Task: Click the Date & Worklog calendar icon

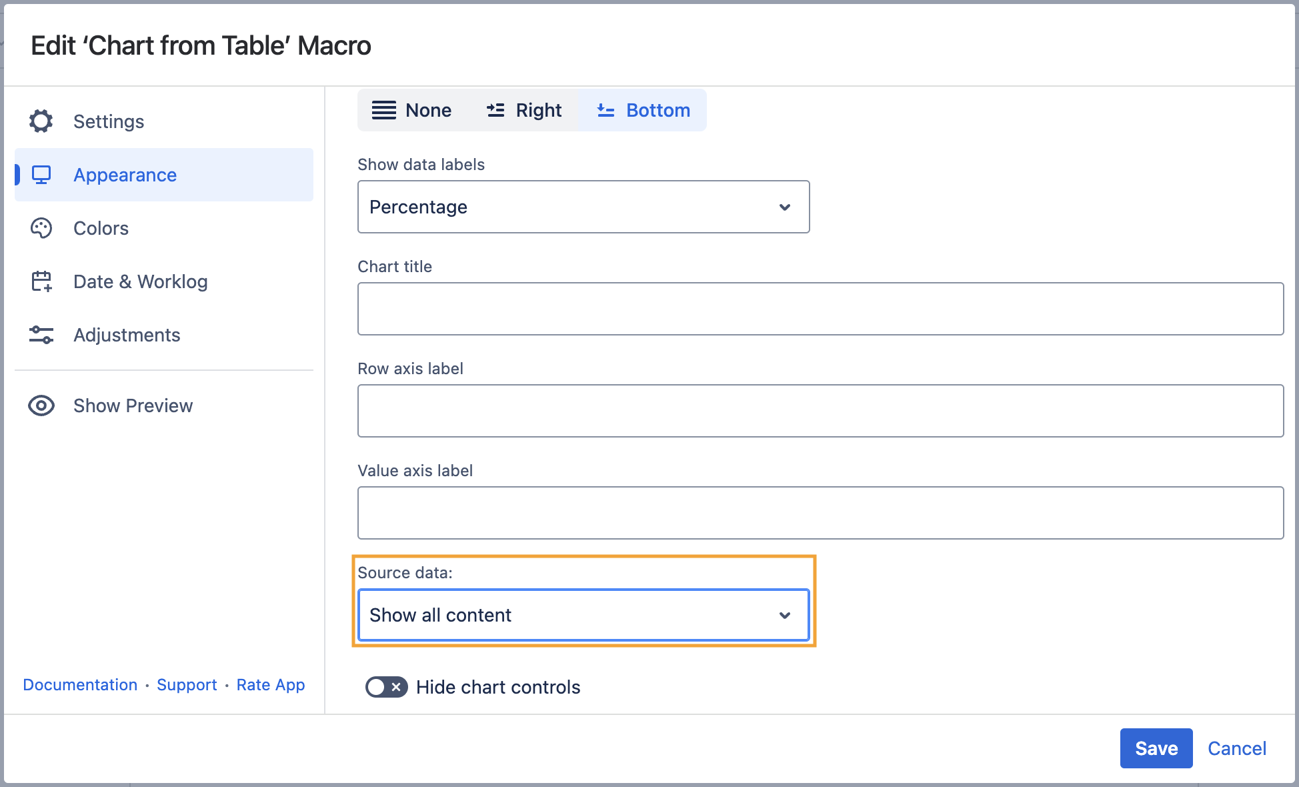Action: pyautogui.click(x=41, y=281)
